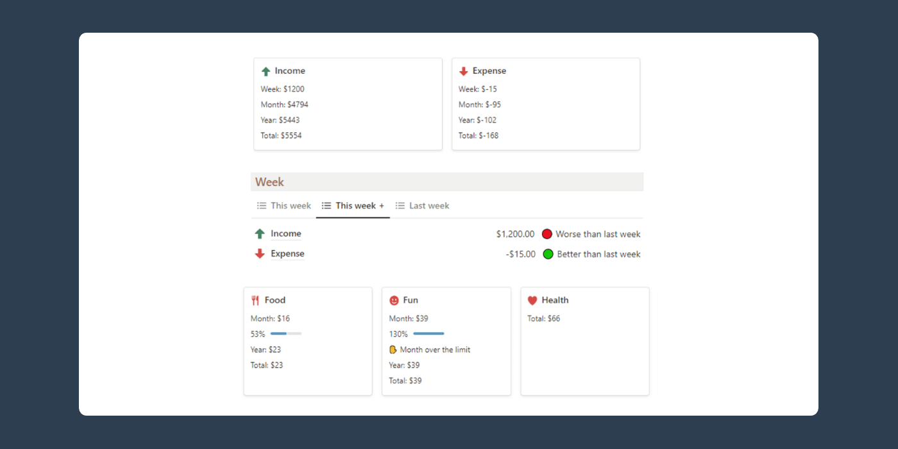Click Total: $-168 on Expense card
Image resolution: width=898 pixels, height=449 pixels.
click(x=479, y=135)
